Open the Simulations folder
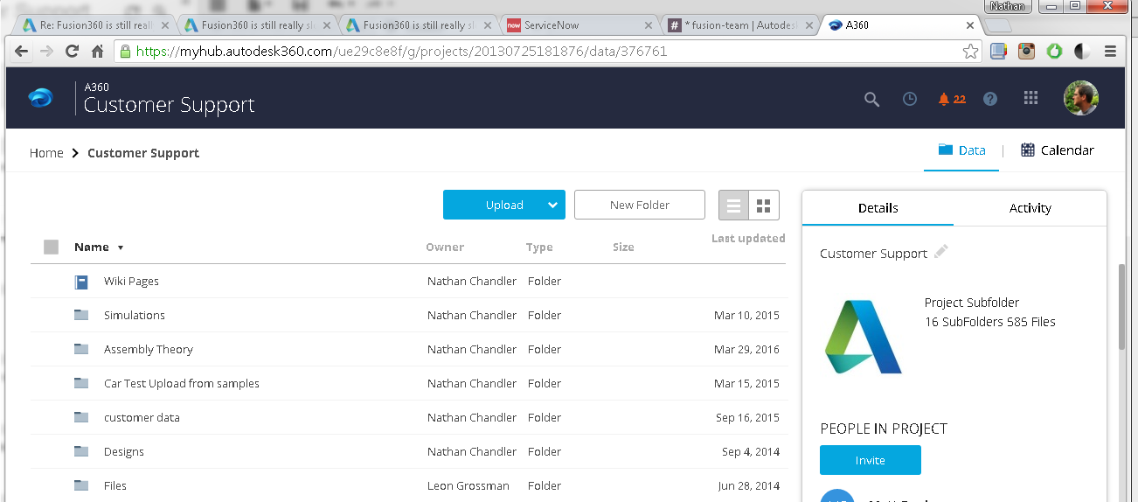Viewport: 1138px width, 502px height. tap(135, 315)
